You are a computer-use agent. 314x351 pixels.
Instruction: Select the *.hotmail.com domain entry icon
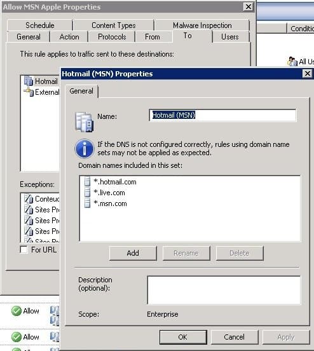(88, 182)
